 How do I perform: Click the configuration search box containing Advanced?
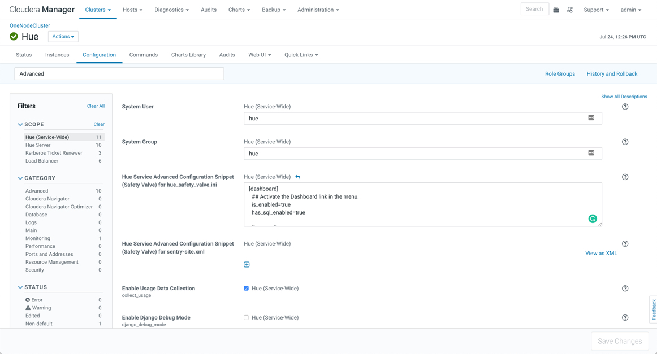tap(119, 73)
